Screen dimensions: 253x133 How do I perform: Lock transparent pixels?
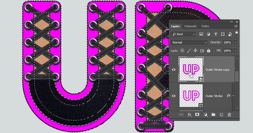coord(182,51)
